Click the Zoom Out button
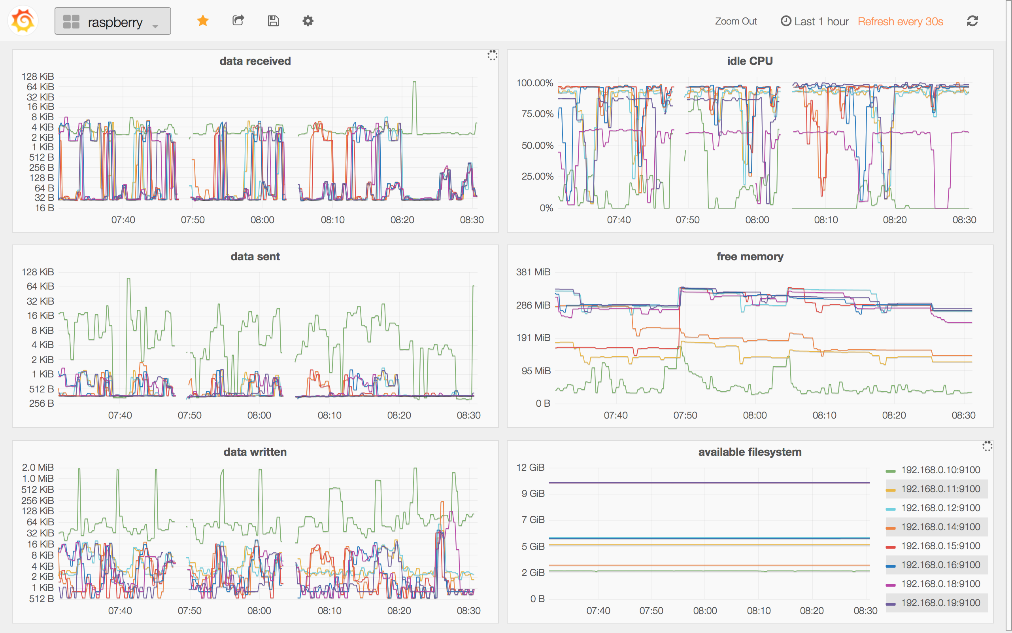 click(736, 21)
